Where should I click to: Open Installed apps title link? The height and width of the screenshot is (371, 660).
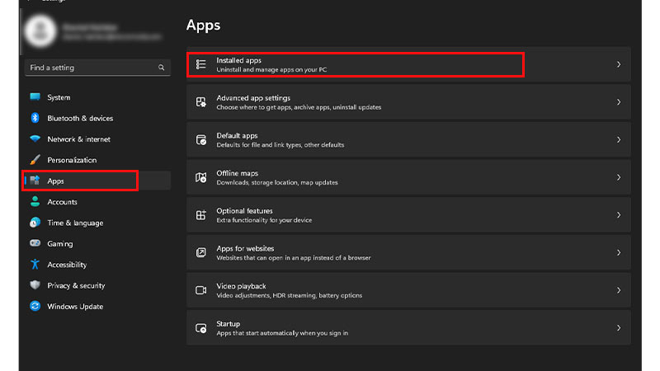[238, 60]
